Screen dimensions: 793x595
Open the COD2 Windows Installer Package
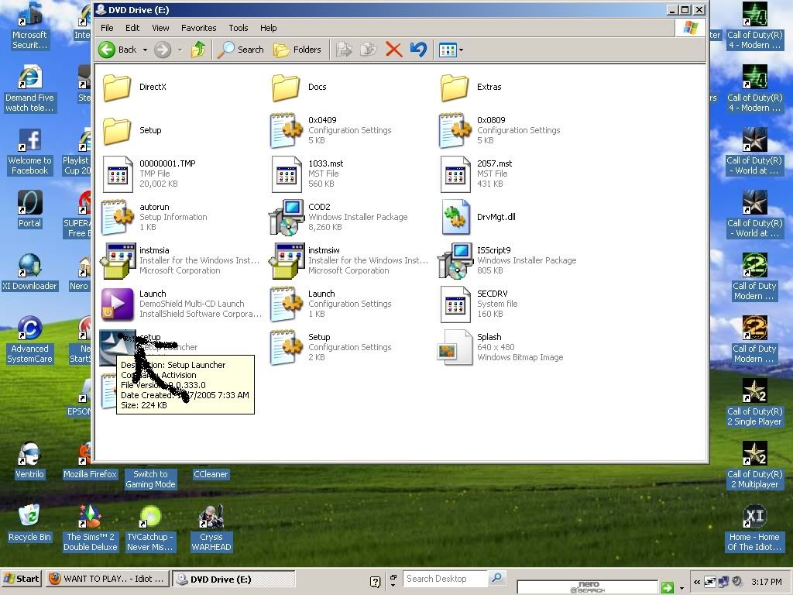287,217
